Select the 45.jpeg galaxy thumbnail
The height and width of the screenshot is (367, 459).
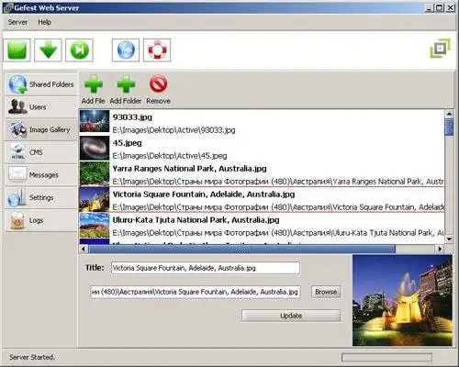point(95,148)
